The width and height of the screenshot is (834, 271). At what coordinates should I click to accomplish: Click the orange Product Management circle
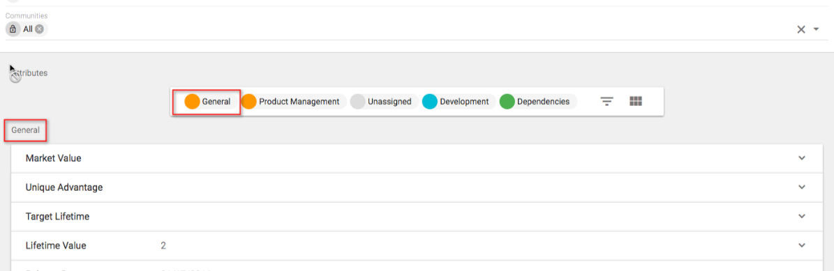249,102
